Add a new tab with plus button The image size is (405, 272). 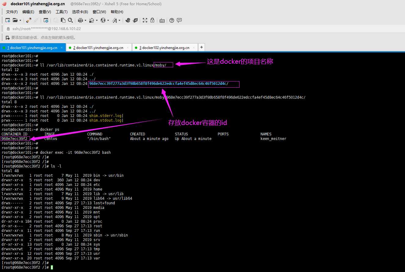[x=202, y=47]
